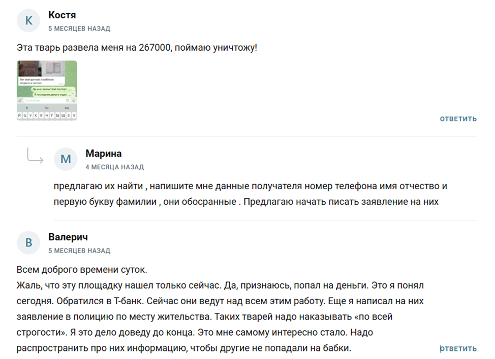This screenshot has height=359, width=495.
Task: Click the quoted phrase «по всей строгости»
Action: tap(359, 317)
